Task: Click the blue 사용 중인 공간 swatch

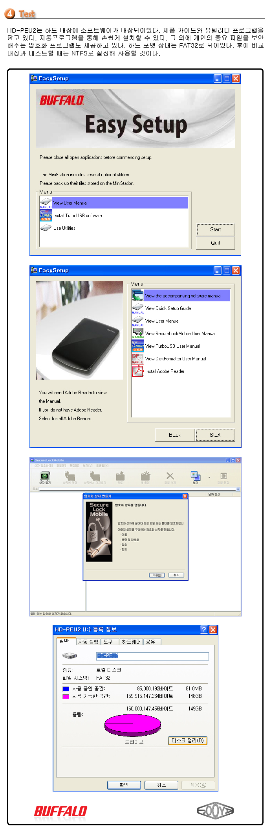Action: point(66,689)
